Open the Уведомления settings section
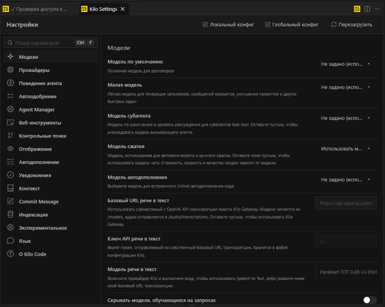385x307 pixels. [51, 175]
